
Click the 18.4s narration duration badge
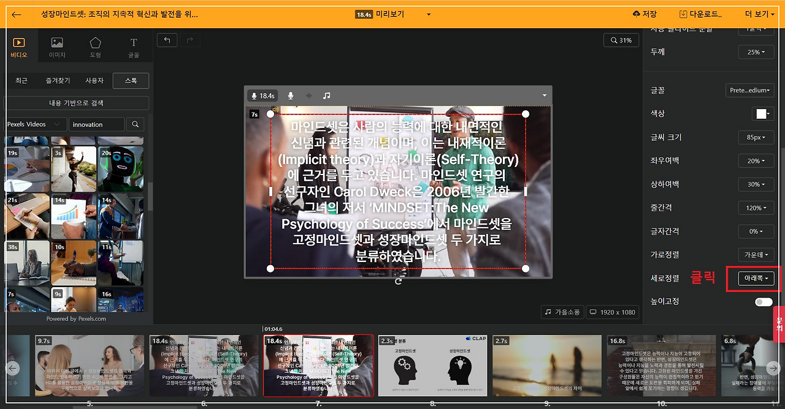tap(262, 96)
